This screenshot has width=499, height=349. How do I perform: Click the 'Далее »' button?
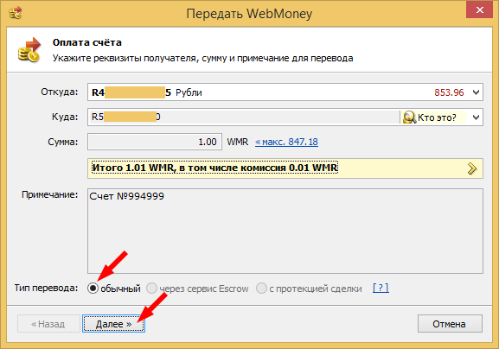(113, 324)
